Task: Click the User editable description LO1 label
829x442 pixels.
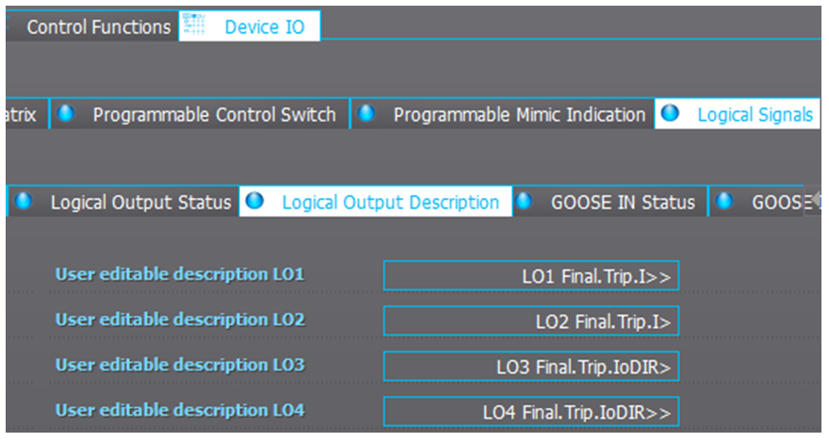Action: click(180, 274)
